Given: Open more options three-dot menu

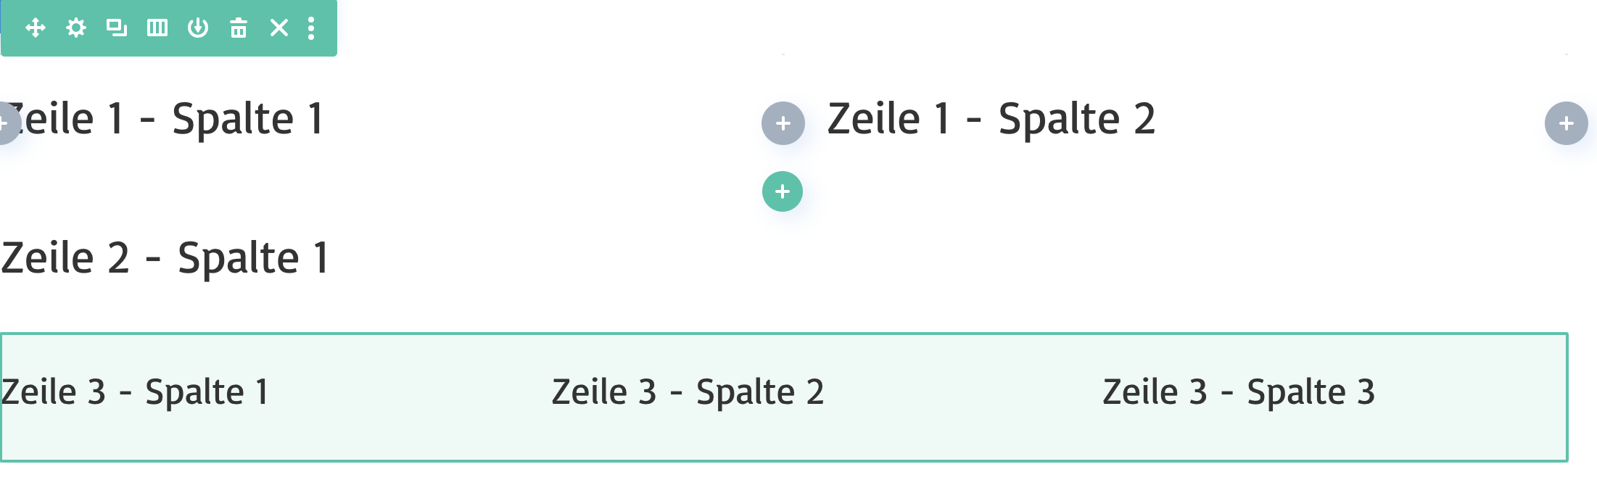Looking at the screenshot, I should click(x=311, y=28).
